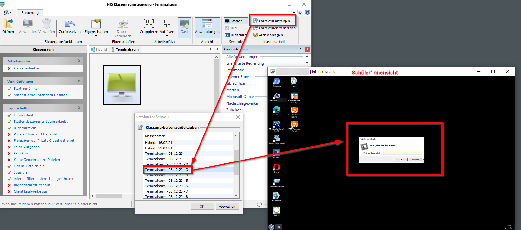This screenshot has width=521, height=230.
Task: Select the Station symbol option
Action: tap(236, 21)
